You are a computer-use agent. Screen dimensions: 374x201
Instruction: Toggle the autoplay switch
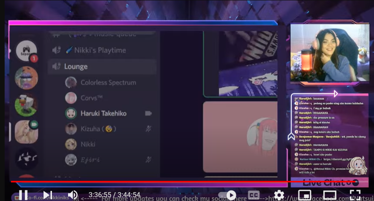(x=227, y=195)
